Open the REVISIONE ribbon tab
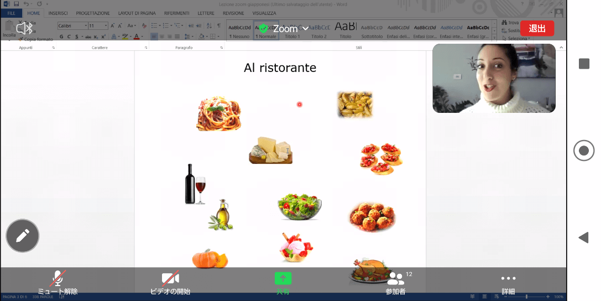The image size is (601, 301). point(233,13)
